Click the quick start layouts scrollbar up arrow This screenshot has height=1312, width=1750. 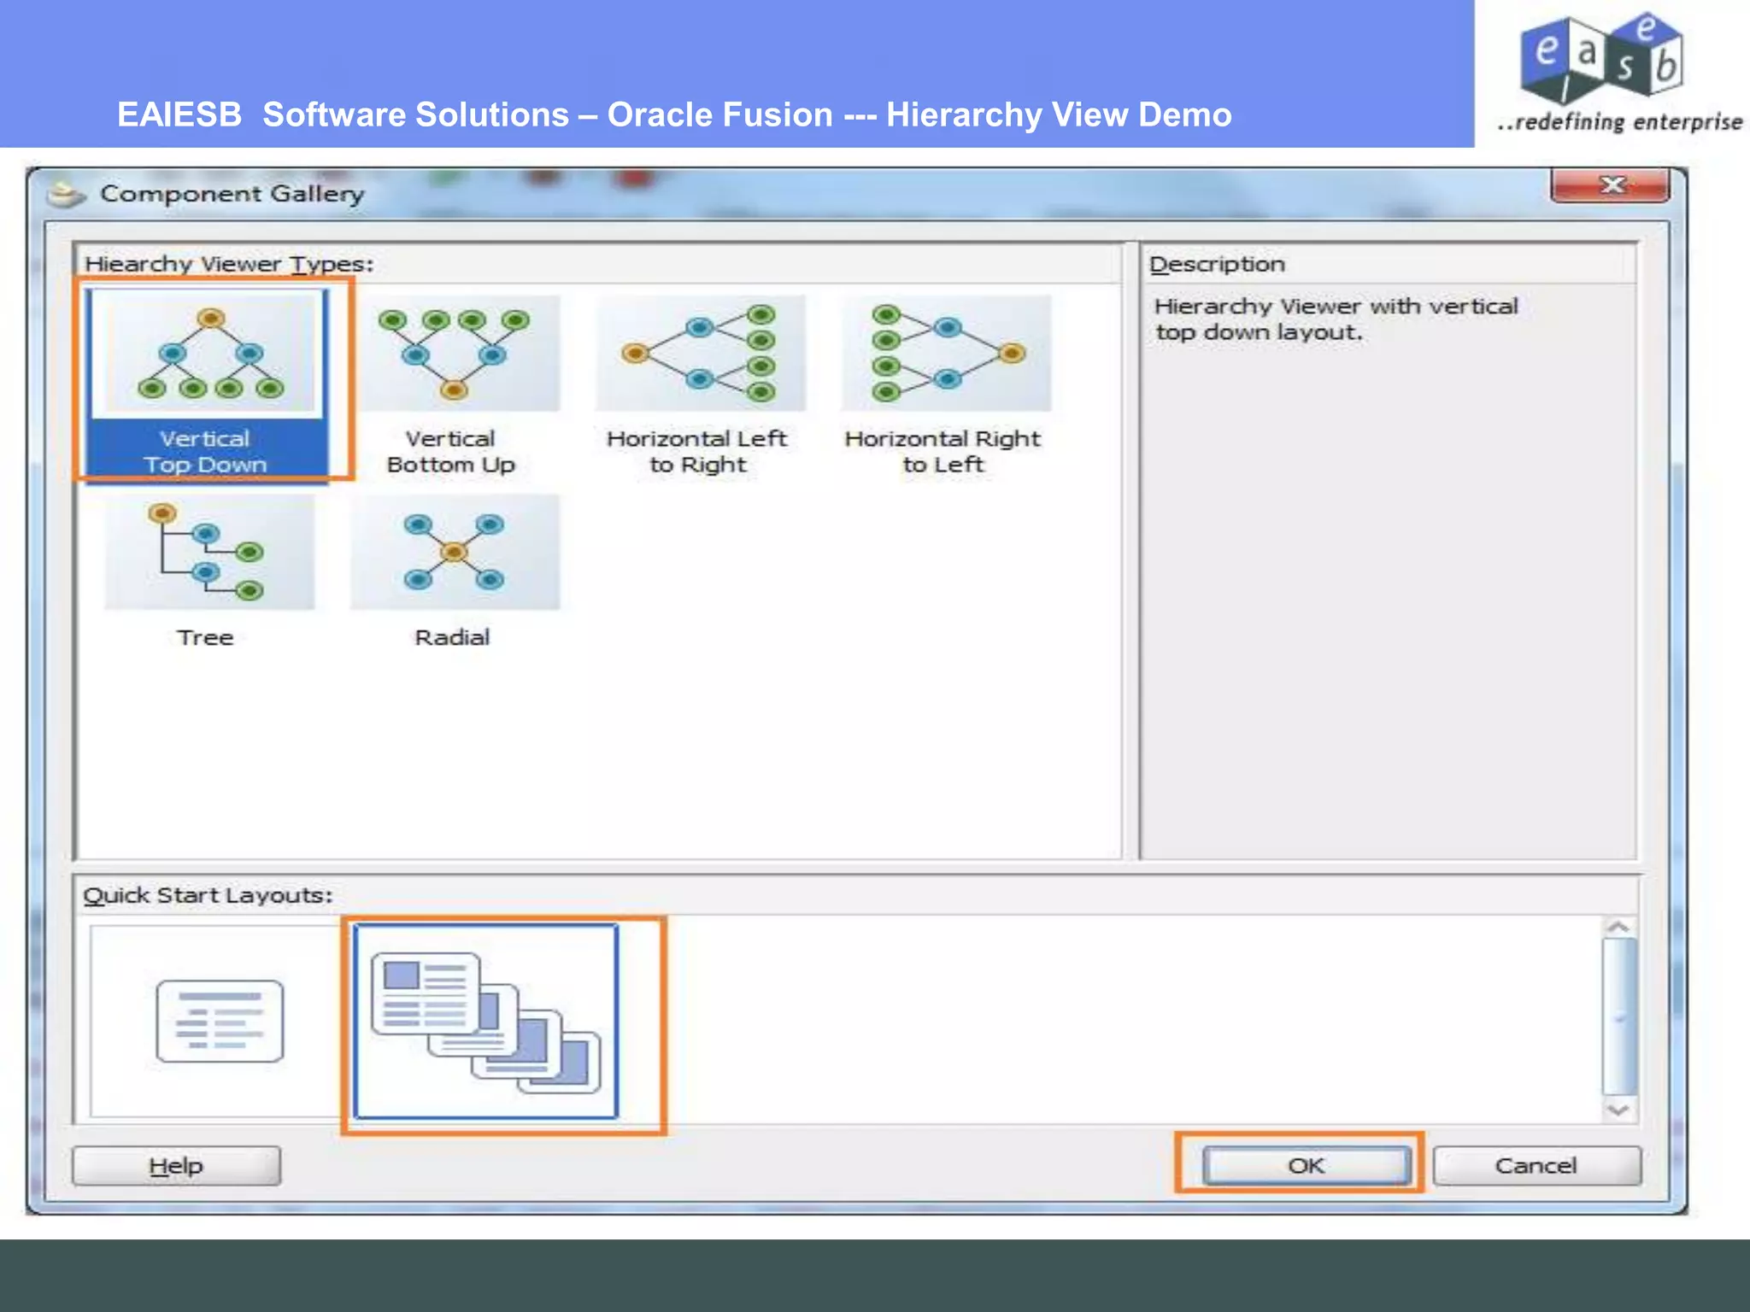[x=1618, y=928]
